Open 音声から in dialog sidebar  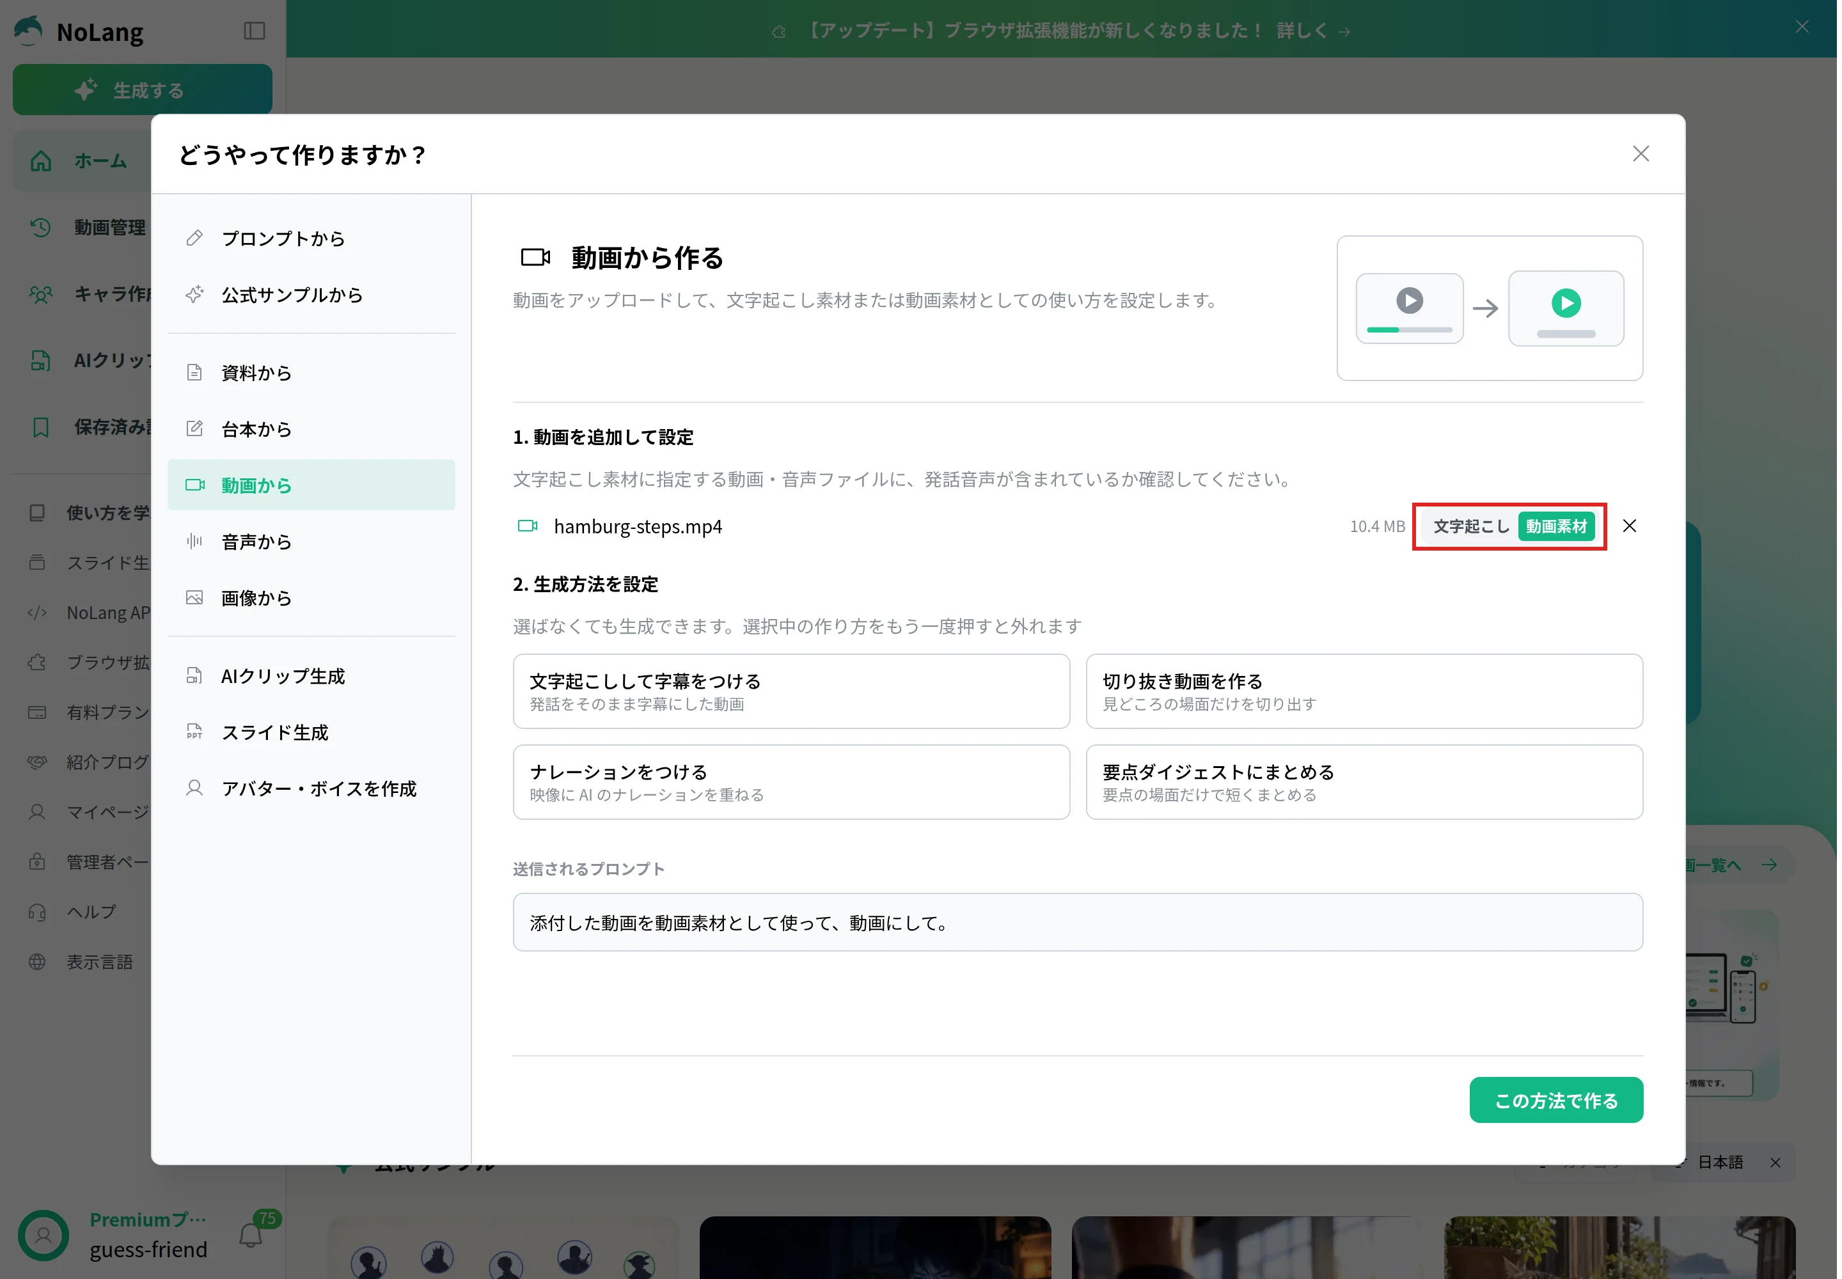pos(311,541)
